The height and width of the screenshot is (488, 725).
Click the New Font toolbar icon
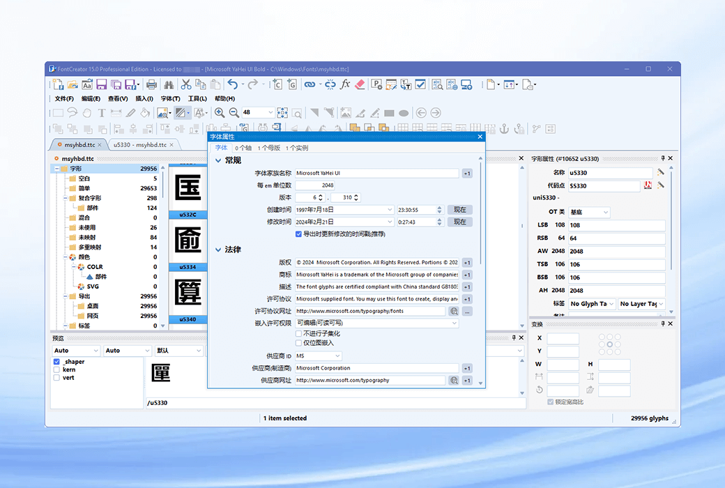click(57, 84)
